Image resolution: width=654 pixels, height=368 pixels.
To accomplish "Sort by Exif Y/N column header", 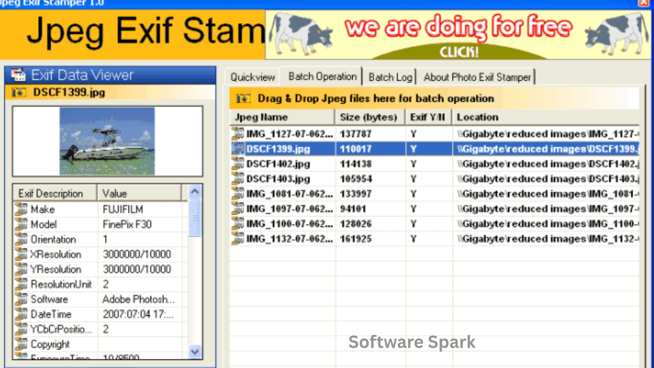I will point(429,117).
